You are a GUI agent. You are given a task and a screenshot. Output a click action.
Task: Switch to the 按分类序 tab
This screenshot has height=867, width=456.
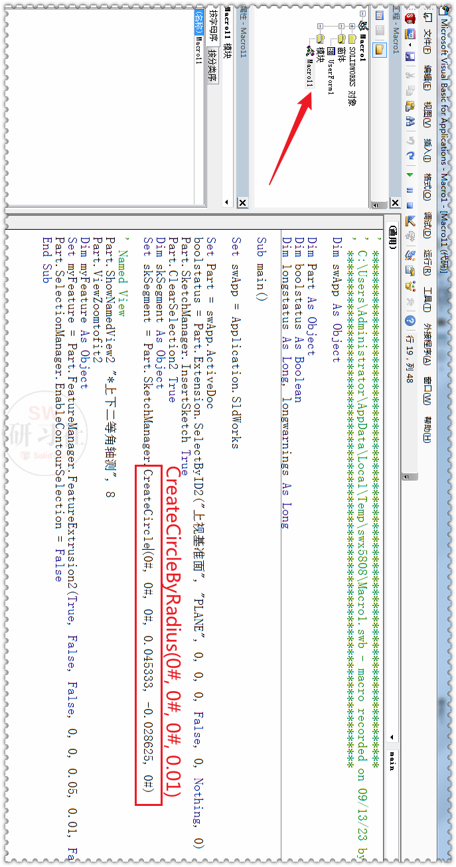[214, 65]
